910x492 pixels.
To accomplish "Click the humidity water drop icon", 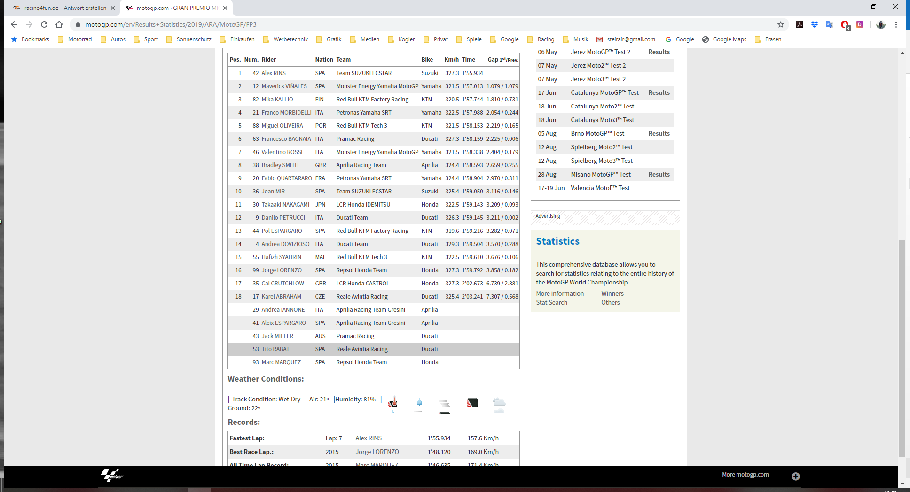I will pyautogui.click(x=419, y=403).
